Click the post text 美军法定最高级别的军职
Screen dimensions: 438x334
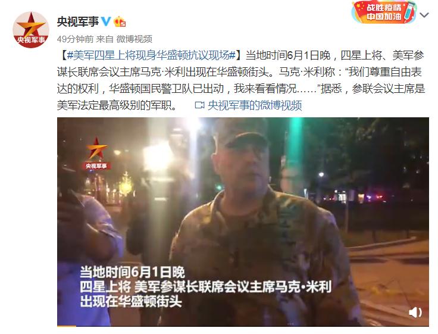point(117,105)
